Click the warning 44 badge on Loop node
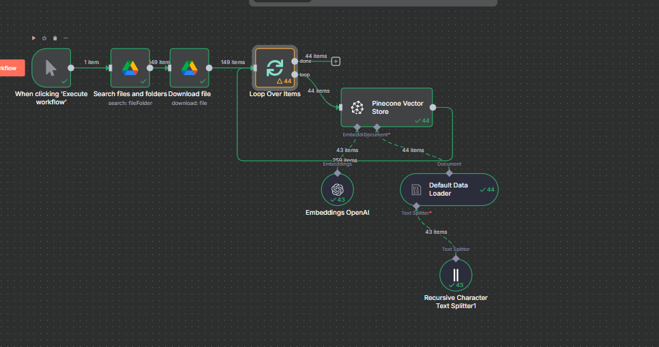 (x=284, y=81)
